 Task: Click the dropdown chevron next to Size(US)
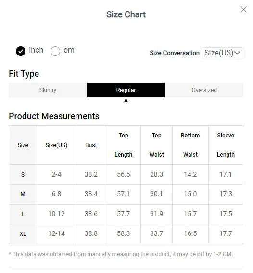[237, 53]
